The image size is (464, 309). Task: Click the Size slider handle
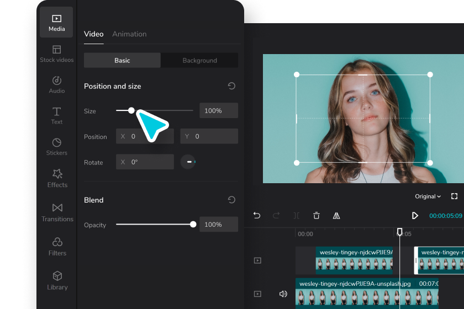point(131,110)
